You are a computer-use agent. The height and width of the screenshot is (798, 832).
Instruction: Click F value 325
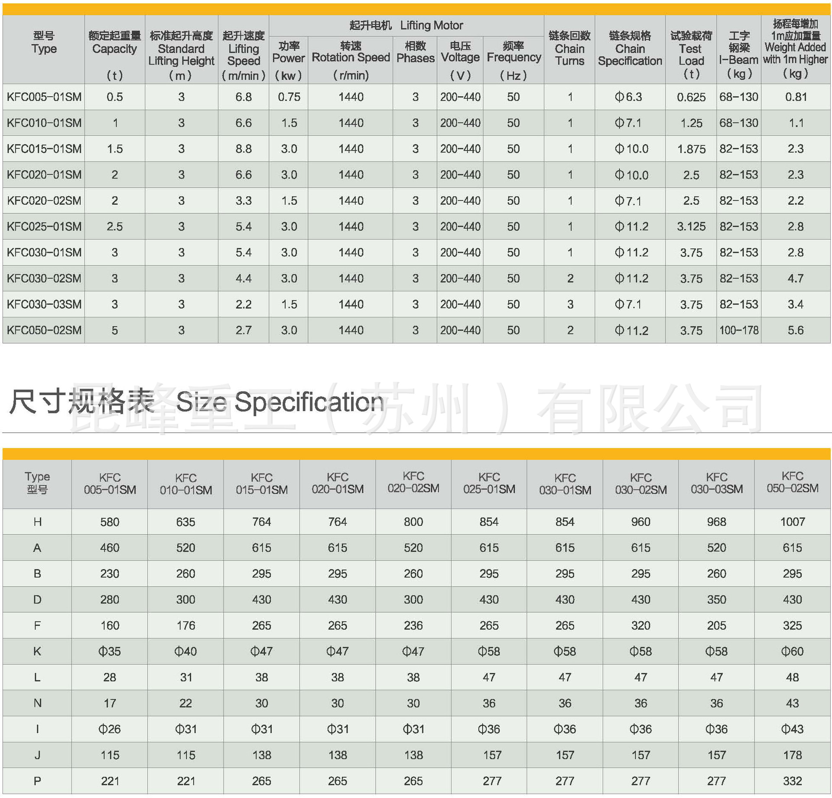[793, 625]
